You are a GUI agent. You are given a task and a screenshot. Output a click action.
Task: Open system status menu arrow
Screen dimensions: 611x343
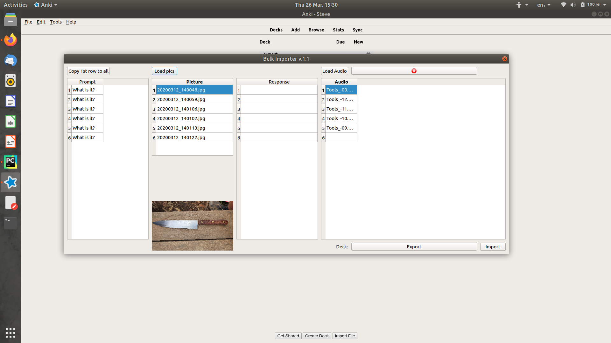tap(604, 5)
